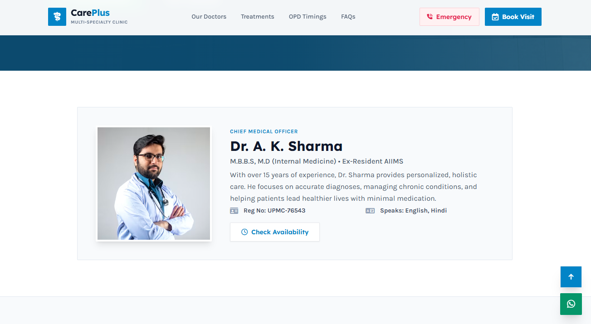591x324 pixels.
Task: Click the registration ID card icon
Action: (234, 211)
